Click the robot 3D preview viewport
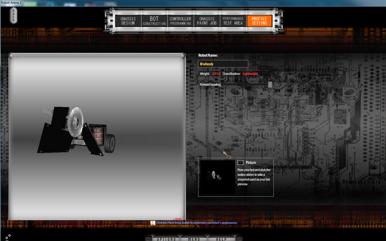The width and height of the screenshot is (386, 241). pos(97,138)
